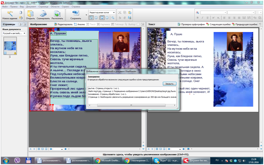Click the align left icon
Image resolution: width=264 pixels, height=165 pixels.
coord(224,17)
